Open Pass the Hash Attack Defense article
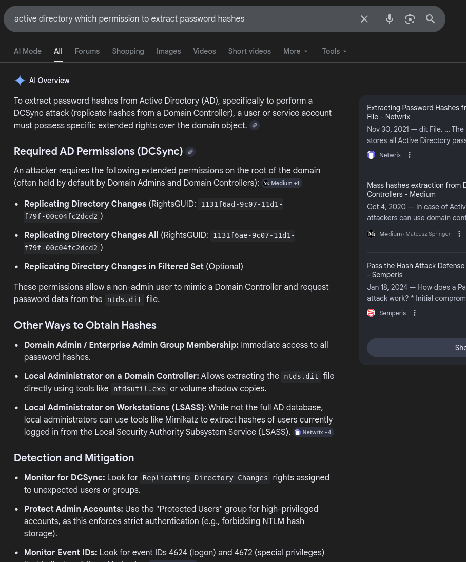Screen dimensions: 466x562 pyautogui.click(x=416, y=270)
